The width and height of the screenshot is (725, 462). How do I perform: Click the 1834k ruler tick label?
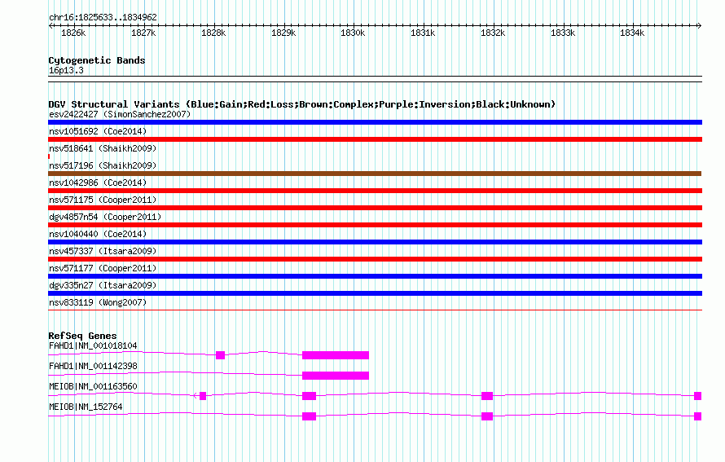click(x=632, y=33)
